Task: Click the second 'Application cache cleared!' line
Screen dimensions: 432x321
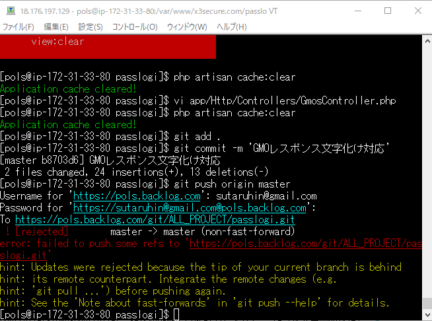Action: 68,125
